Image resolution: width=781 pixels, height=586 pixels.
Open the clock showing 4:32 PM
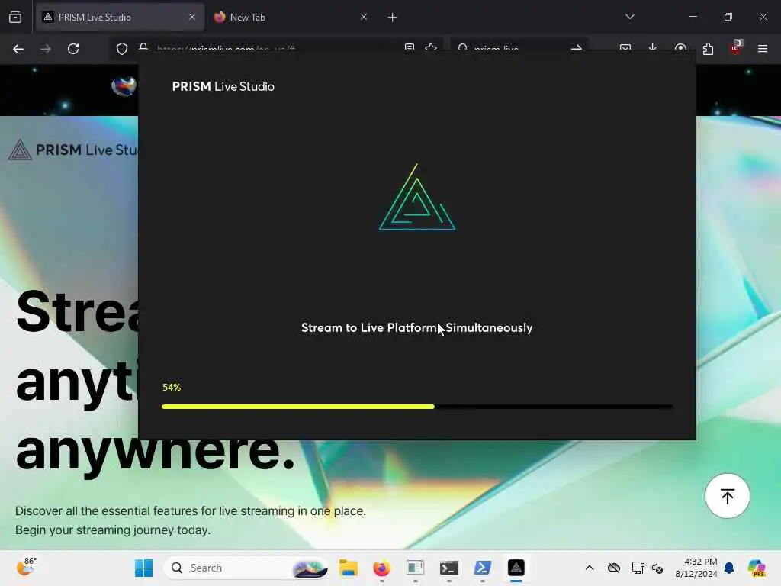(696, 568)
